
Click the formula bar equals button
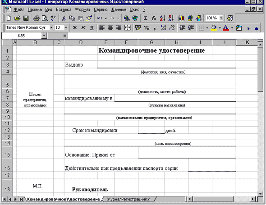tap(64, 36)
